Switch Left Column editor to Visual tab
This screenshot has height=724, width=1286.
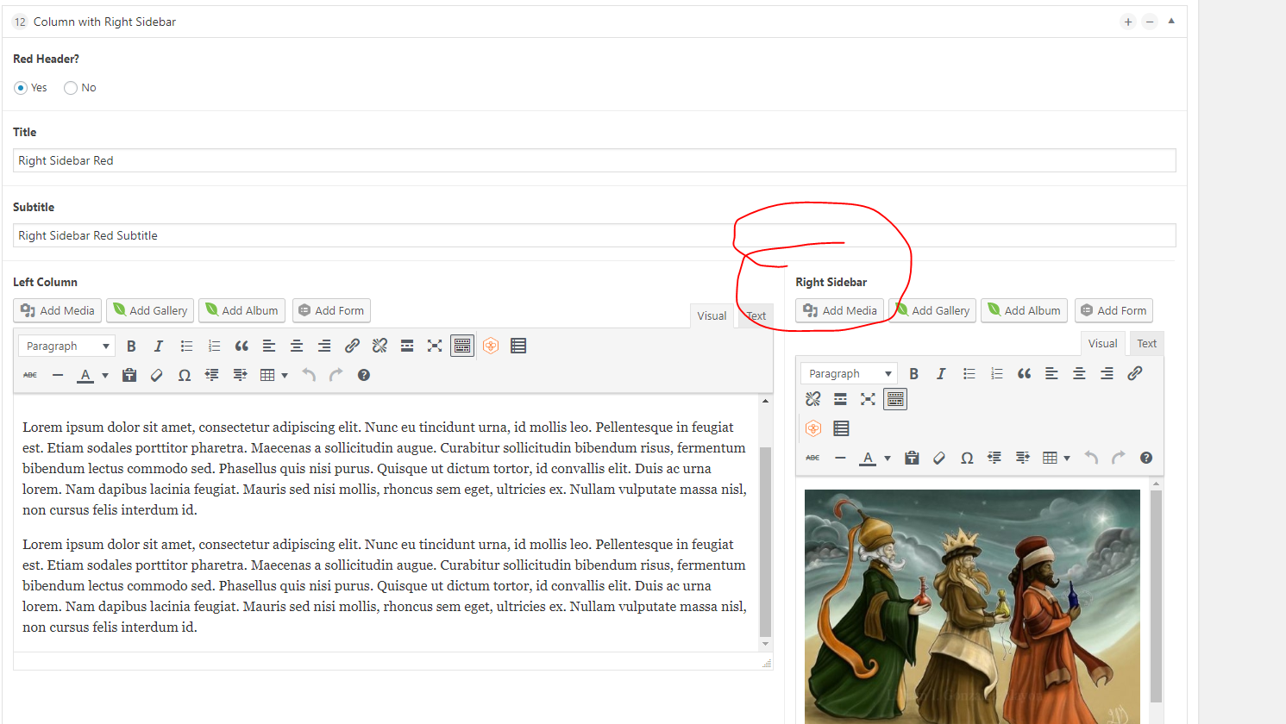click(x=712, y=316)
